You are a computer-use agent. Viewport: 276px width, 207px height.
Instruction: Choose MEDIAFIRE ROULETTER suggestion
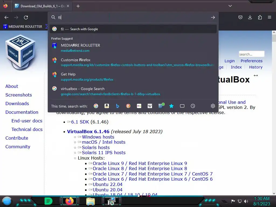coord(133,48)
